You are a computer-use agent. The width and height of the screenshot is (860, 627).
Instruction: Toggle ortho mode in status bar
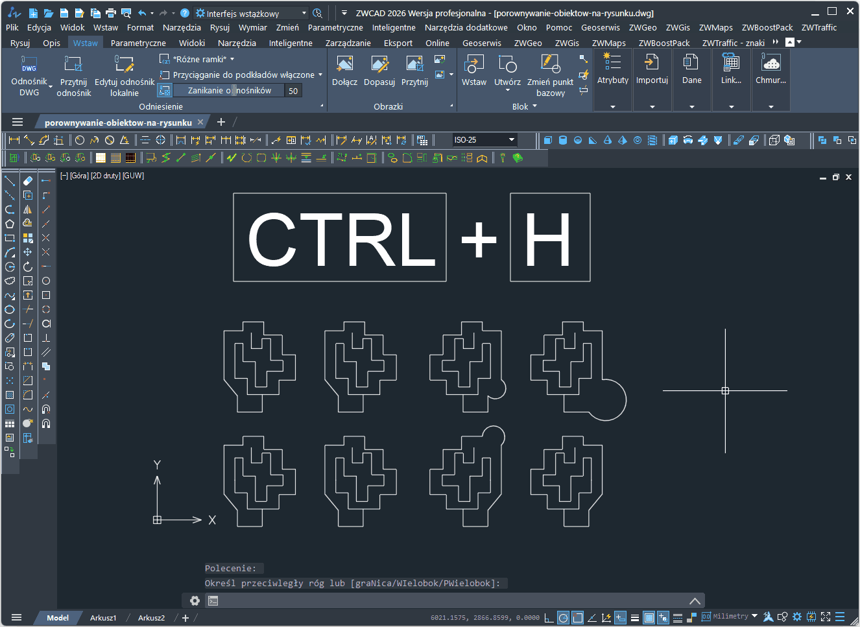point(549,618)
